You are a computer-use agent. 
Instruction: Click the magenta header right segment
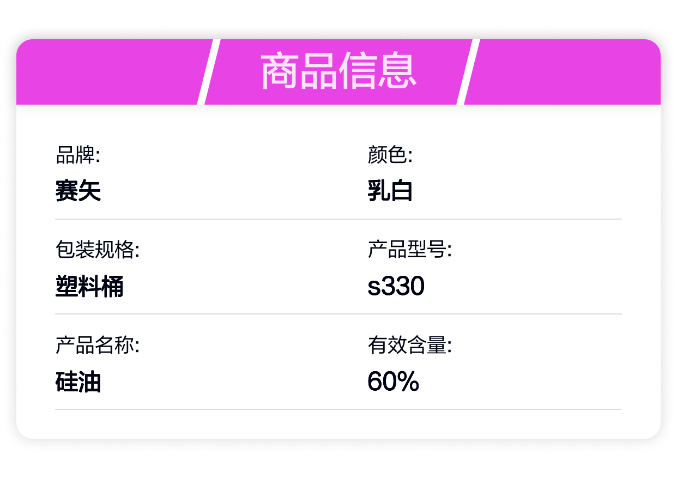(565, 72)
